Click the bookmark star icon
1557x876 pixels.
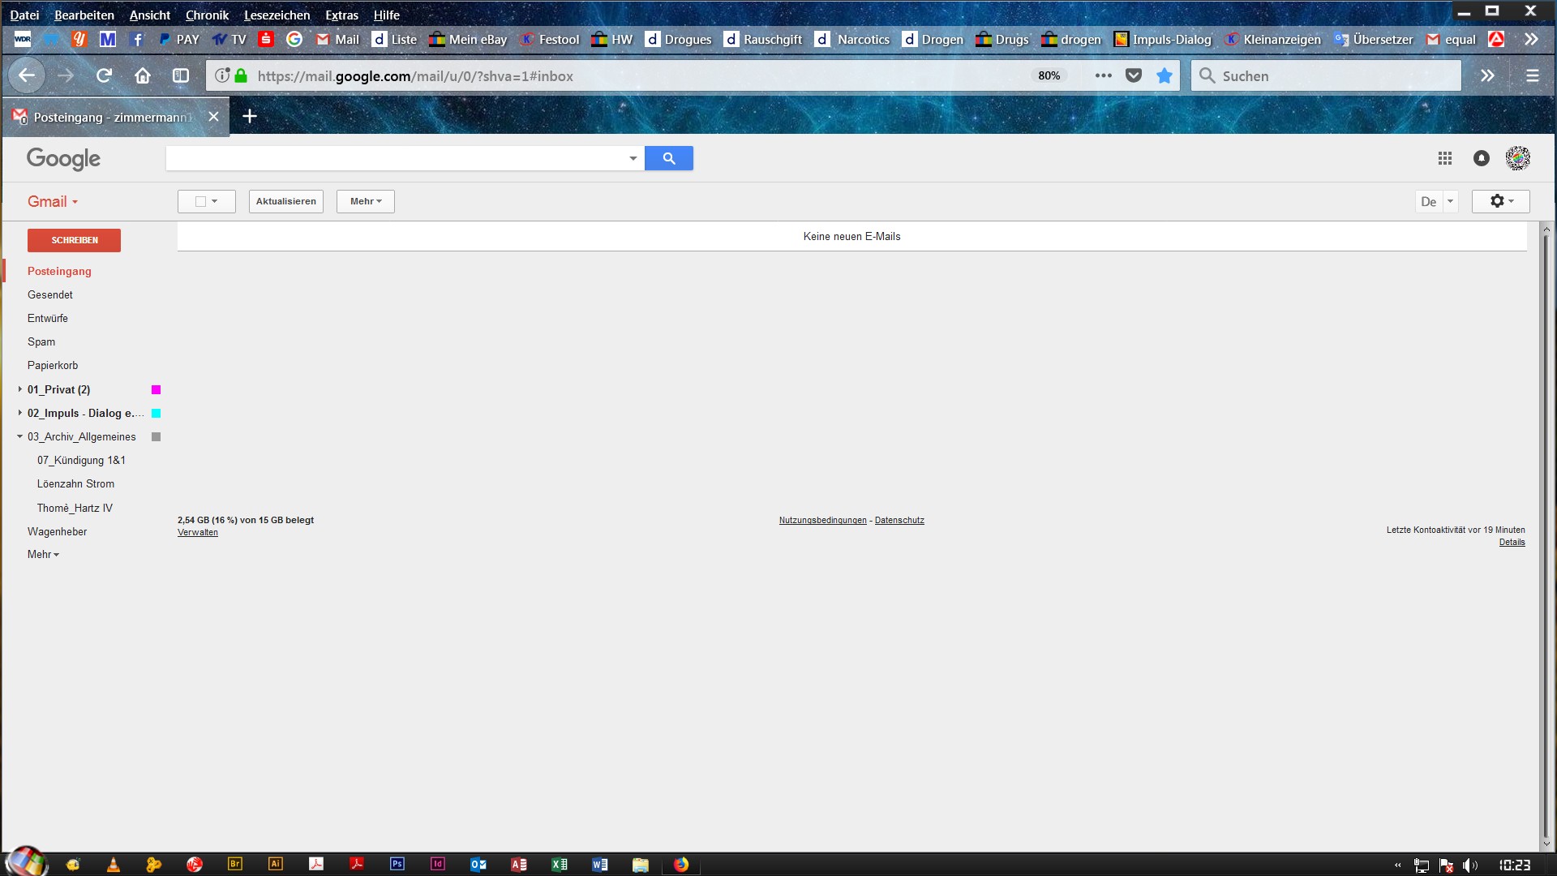(x=1165, y=75)
